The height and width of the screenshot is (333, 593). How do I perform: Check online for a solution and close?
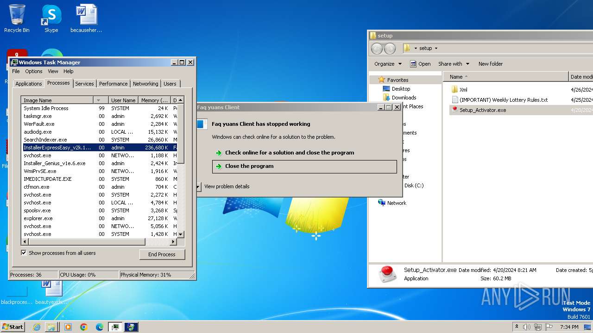pyautogui.click(x=304, y=153)
